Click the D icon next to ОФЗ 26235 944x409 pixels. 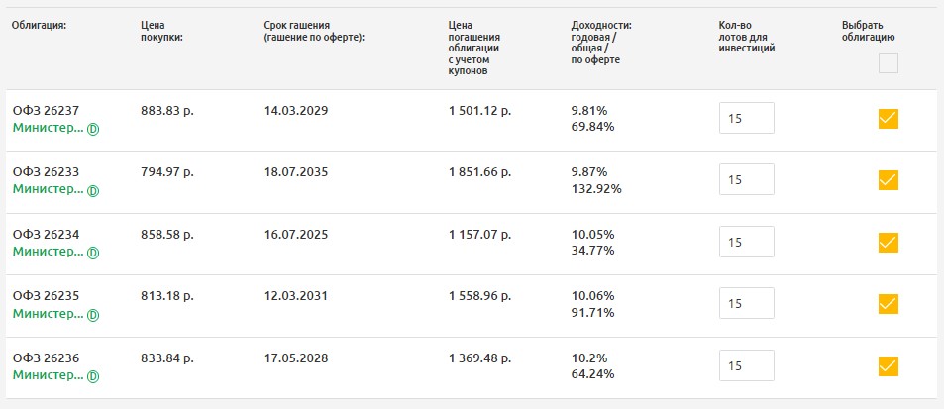(93, 315)
